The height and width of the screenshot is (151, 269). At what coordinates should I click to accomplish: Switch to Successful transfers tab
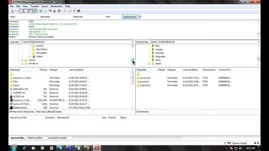pyautogui.click(x=58, y=138)
